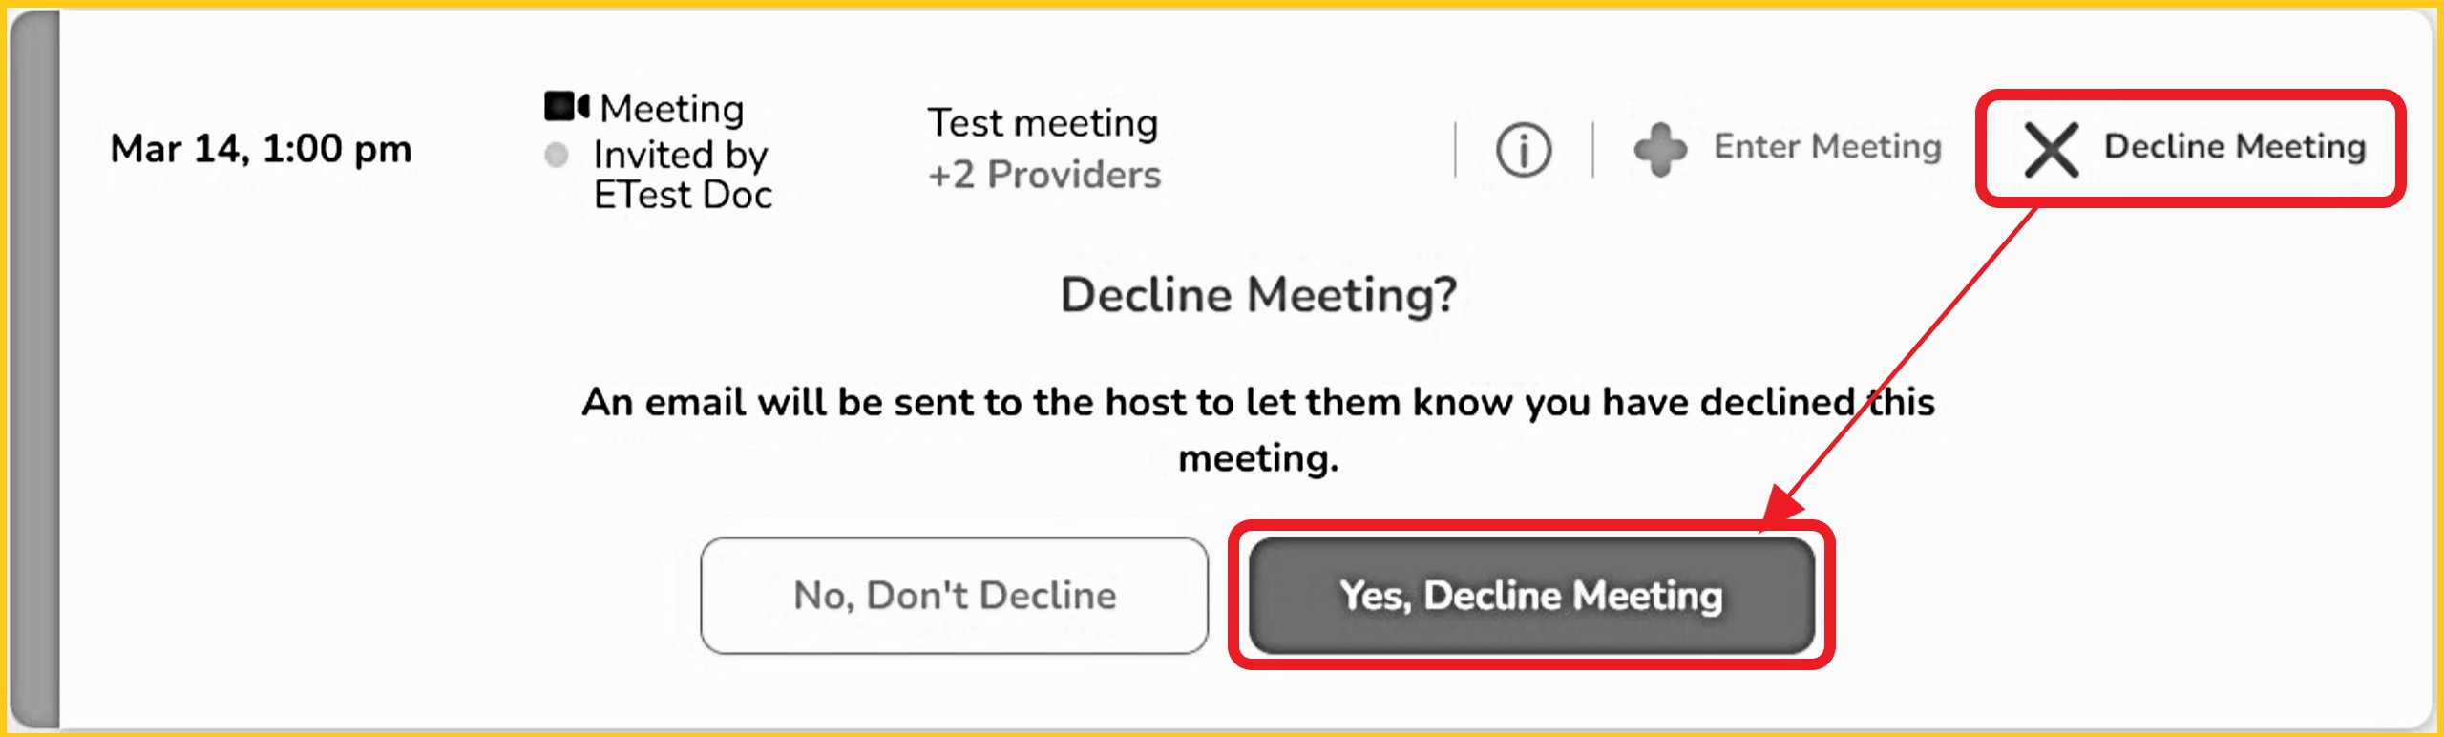The height and width of the screenshot is (737, 2444).
Task: Click the gray status dot beside Invited by
Action: [557, 155]
